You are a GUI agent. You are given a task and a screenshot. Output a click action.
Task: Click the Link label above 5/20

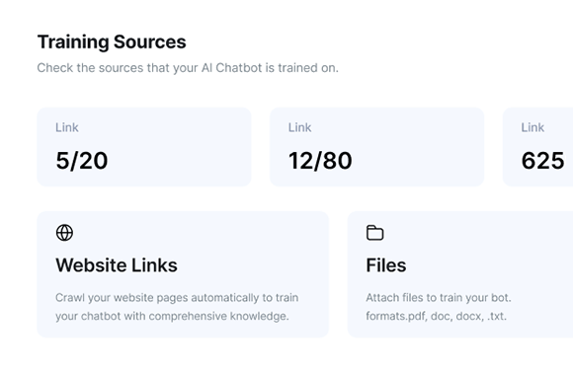tap(67, 127)
